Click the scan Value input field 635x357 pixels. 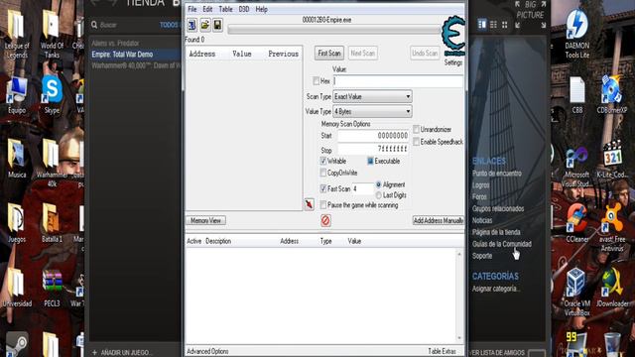[x=398, y=81]
